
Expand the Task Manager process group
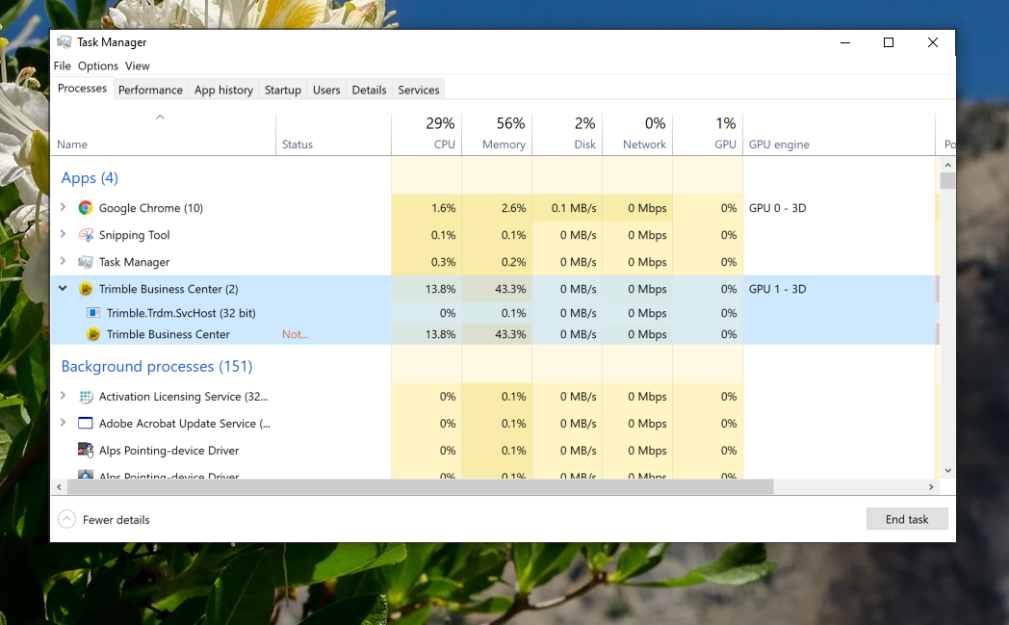[63, 261]
